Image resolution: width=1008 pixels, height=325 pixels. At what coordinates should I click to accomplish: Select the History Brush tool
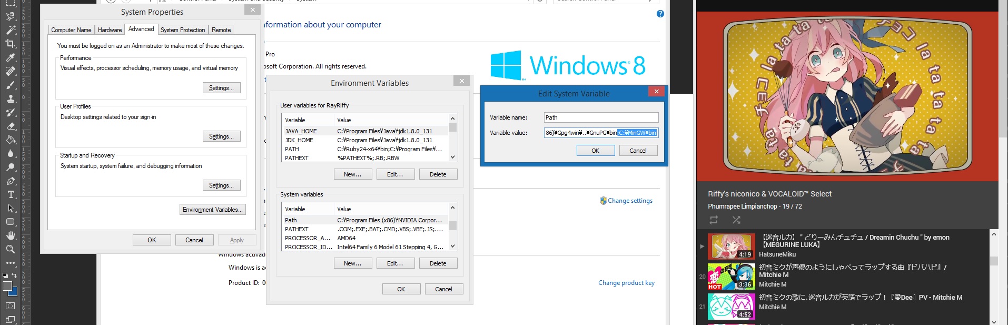point(11,112)
